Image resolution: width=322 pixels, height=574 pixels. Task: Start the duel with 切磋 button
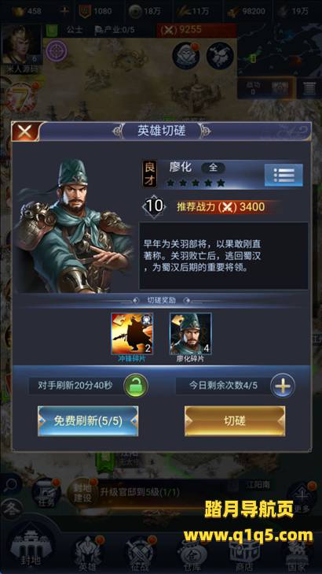(x=235, y=421)
